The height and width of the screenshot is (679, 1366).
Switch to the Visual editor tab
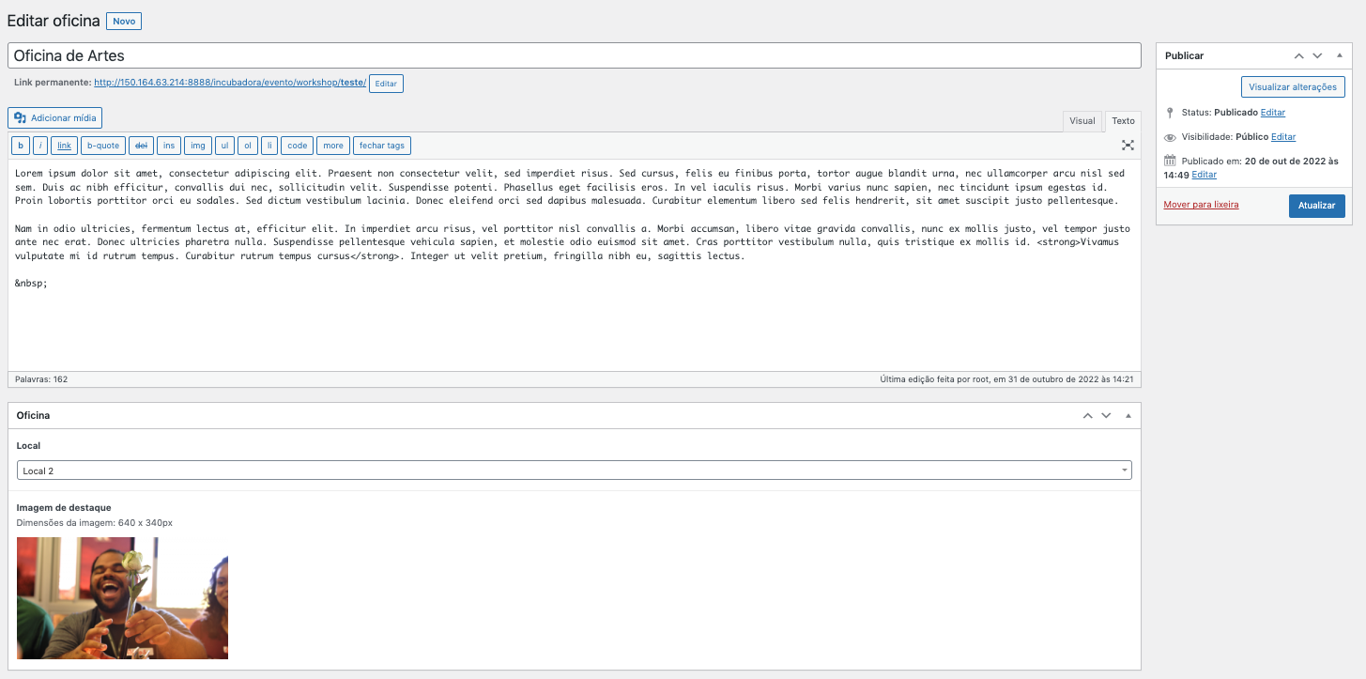click(1082, 121)
